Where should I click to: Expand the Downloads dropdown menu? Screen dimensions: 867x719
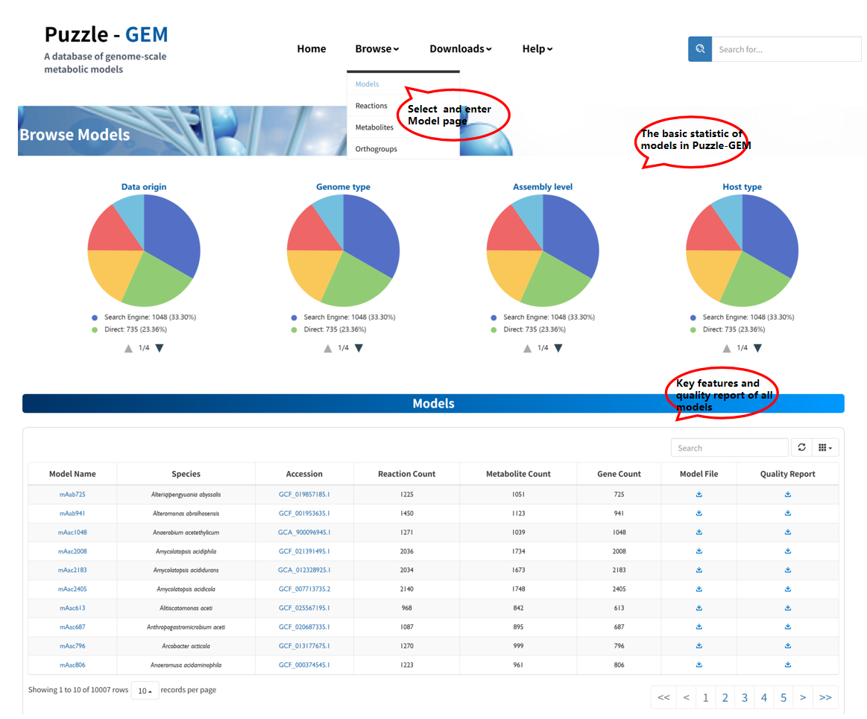point(460,49)
